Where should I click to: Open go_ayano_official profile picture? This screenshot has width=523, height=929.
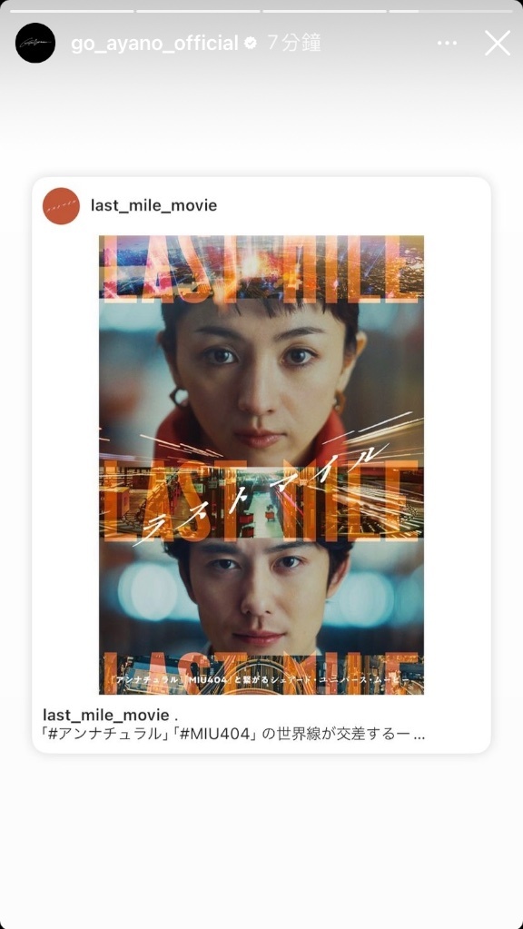click(x=35, y=43)
